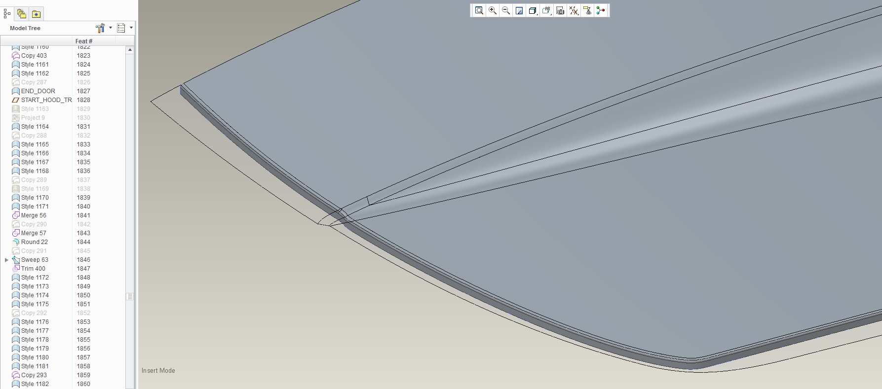Select Style 1182 feature
Viewport: 882px width, 389px height.
pos(35,384)
